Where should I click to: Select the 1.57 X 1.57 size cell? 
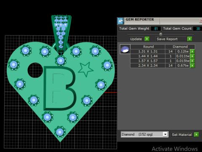tap(148, 61)
